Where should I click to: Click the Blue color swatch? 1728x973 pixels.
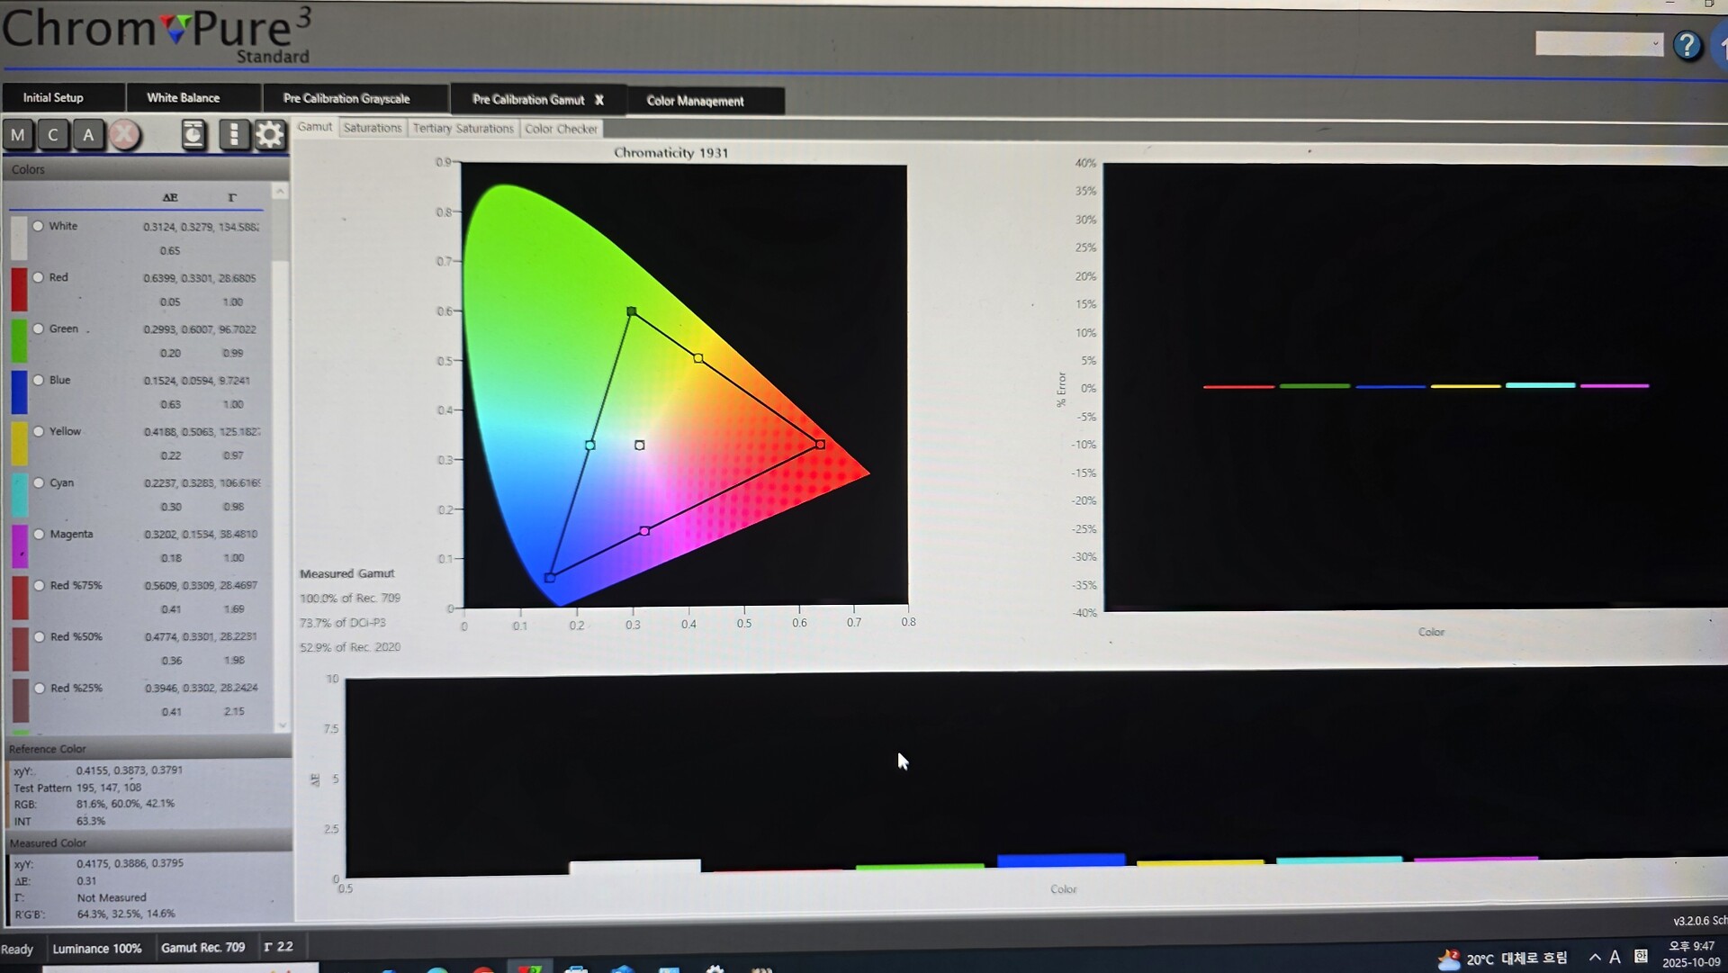19,392
